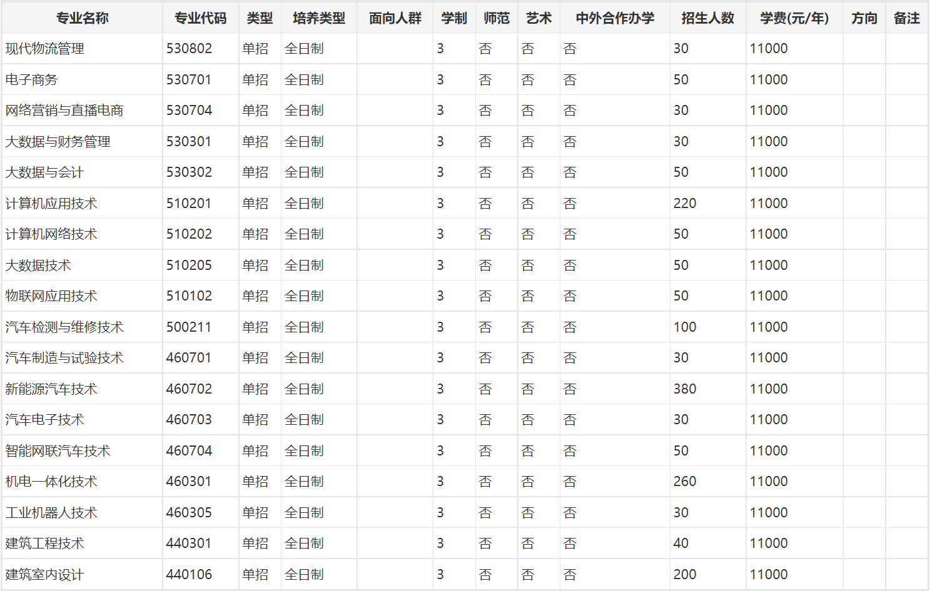Click major code 510202
Screen dimensions: 930x591
pyautogui.click(x=189, y=234)
